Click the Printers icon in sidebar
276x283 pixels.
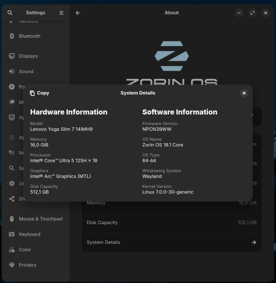pos(12,265)
